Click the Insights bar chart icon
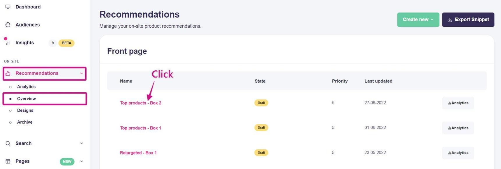The height and width of the screenshot is (169, 501). (x=8, y=43)
